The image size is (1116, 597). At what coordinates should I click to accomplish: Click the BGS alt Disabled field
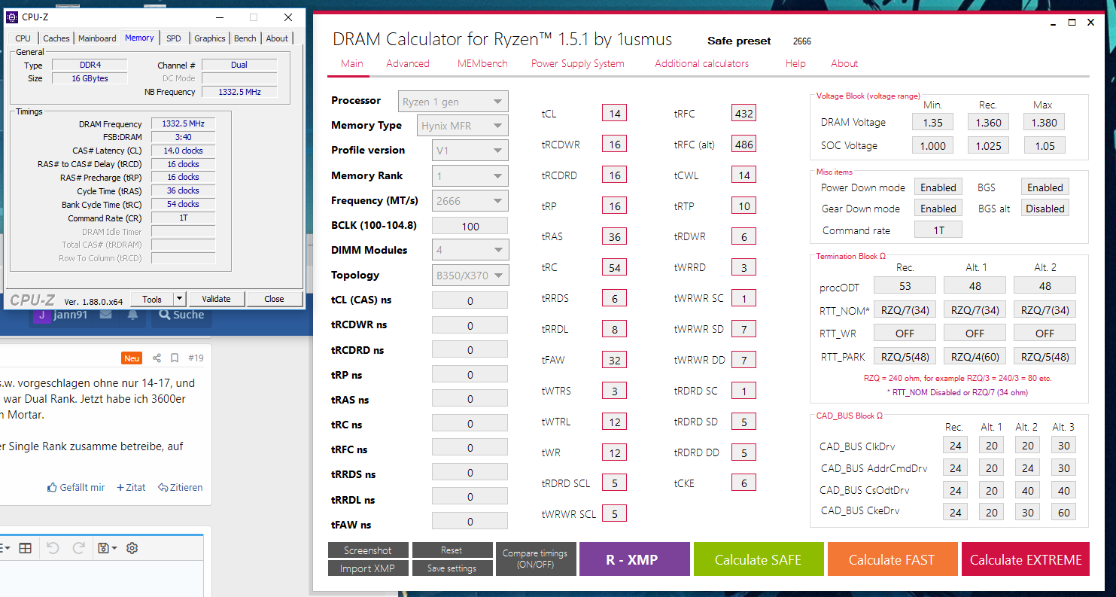1045,209
